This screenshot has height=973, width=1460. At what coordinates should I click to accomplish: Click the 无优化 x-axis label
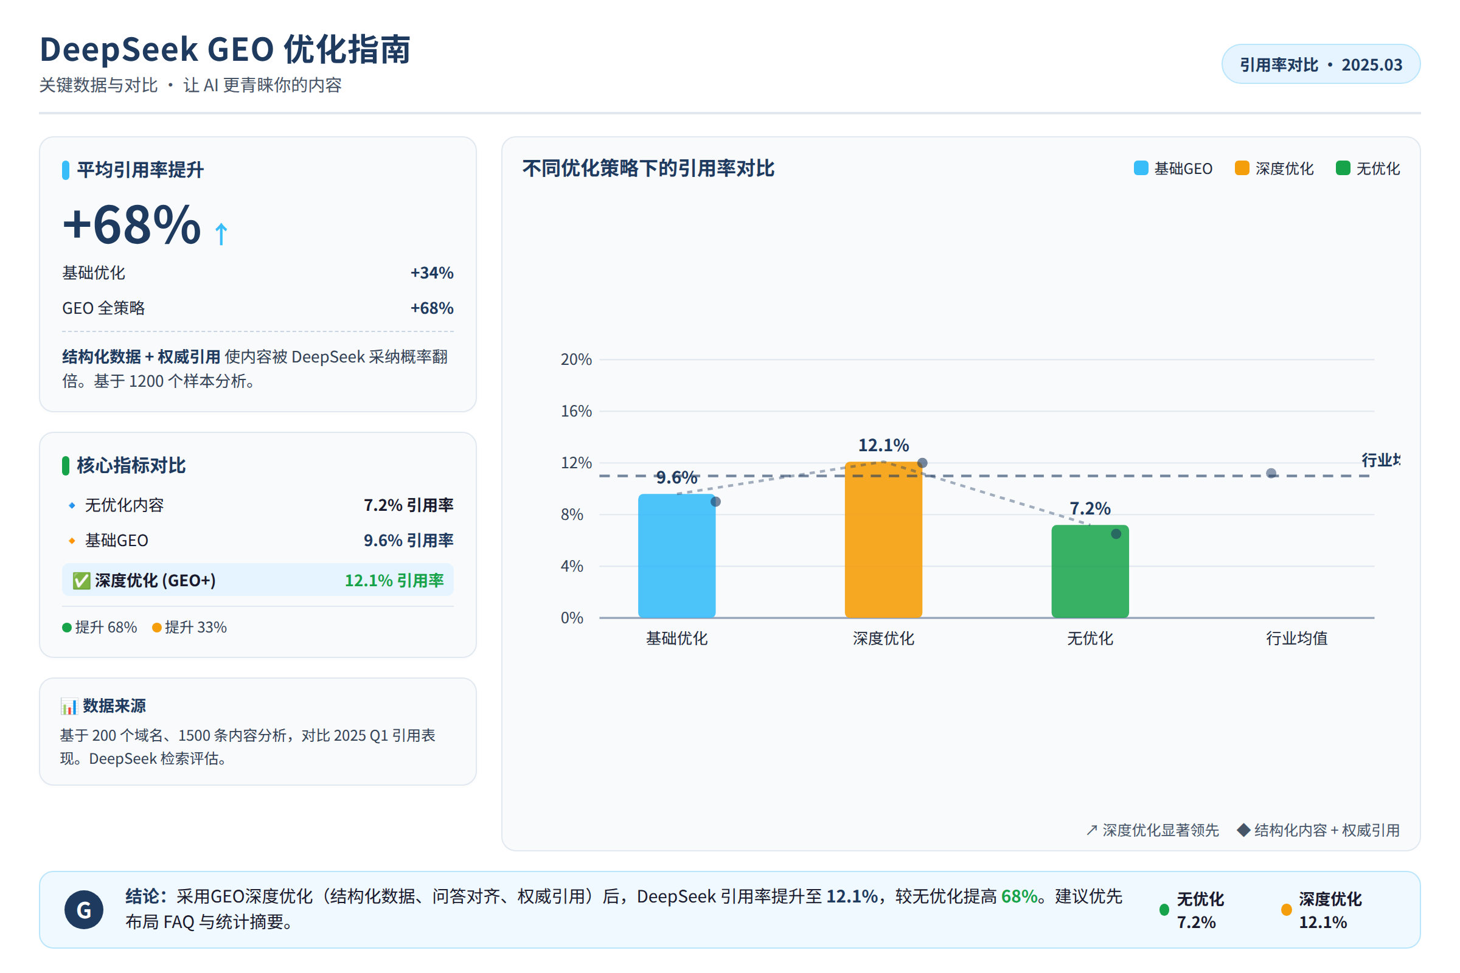pyautogui.click(x=1090, y=638)
